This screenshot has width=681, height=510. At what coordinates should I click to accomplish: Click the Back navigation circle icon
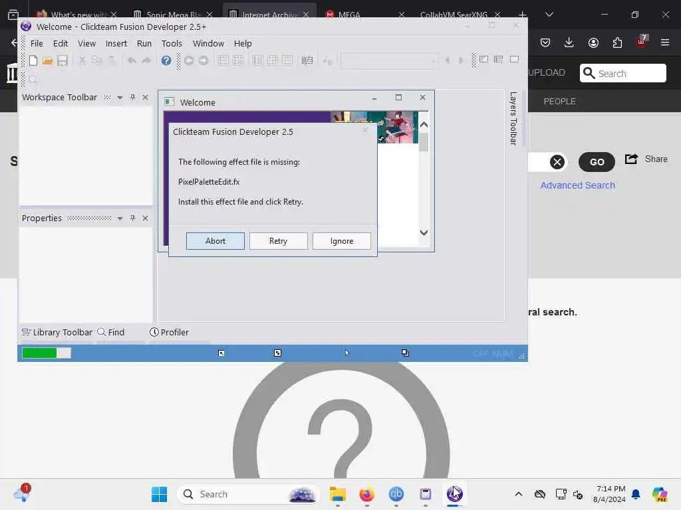(x=189, y=60)
